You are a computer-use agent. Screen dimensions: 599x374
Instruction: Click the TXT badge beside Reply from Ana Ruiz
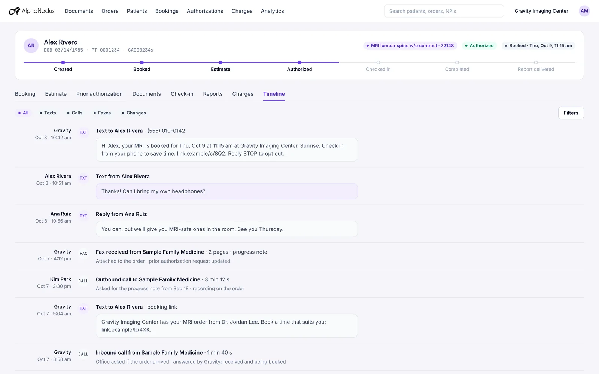coord(83,216)
